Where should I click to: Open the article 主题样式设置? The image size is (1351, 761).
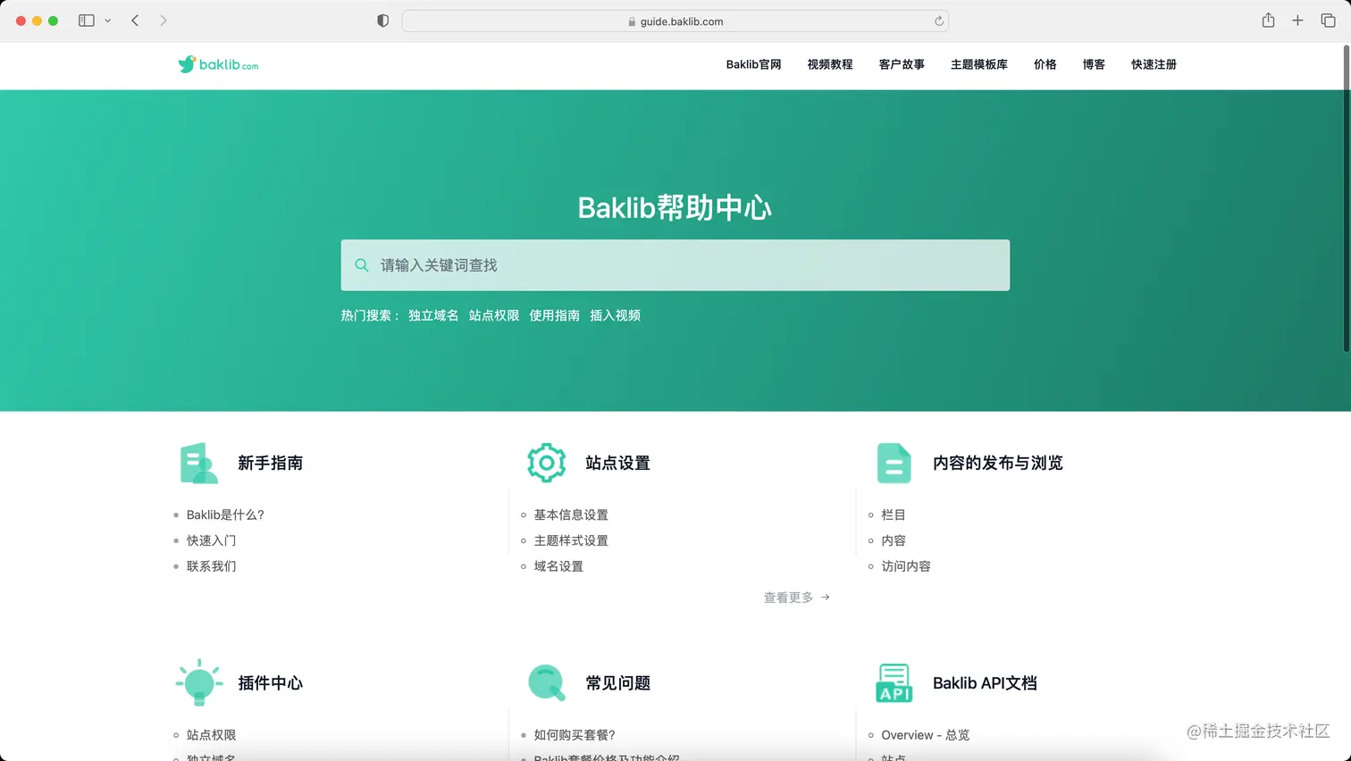(x=571, y=540)
